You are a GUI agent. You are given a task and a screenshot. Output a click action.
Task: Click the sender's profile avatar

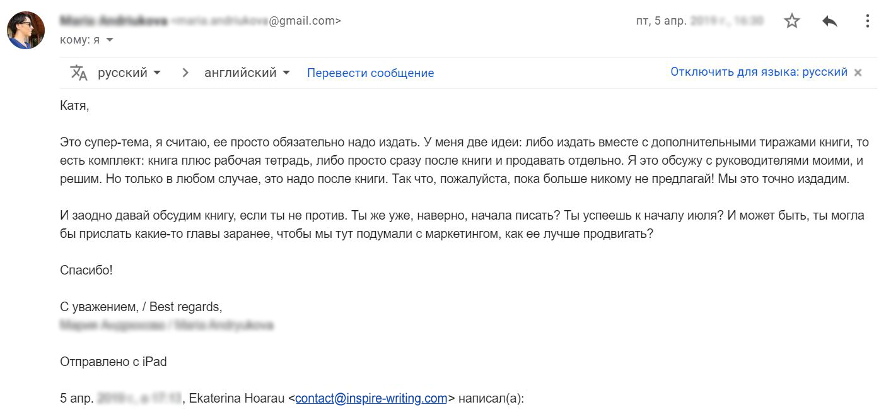coord(26,30)
